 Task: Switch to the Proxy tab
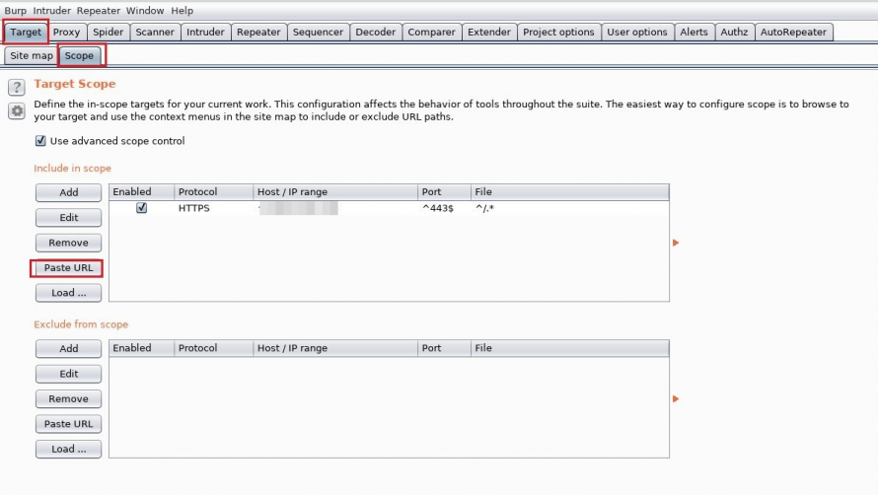click(x=67, y=32)
